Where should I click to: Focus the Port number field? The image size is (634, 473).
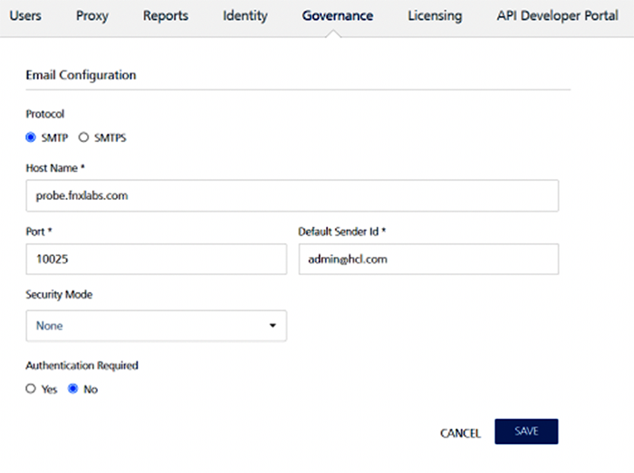point(157,260)
